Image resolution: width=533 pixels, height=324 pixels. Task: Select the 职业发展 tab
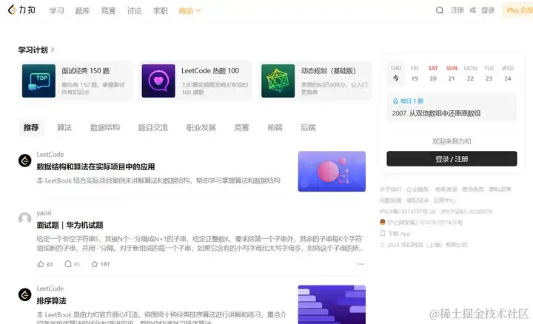(201, 128)
